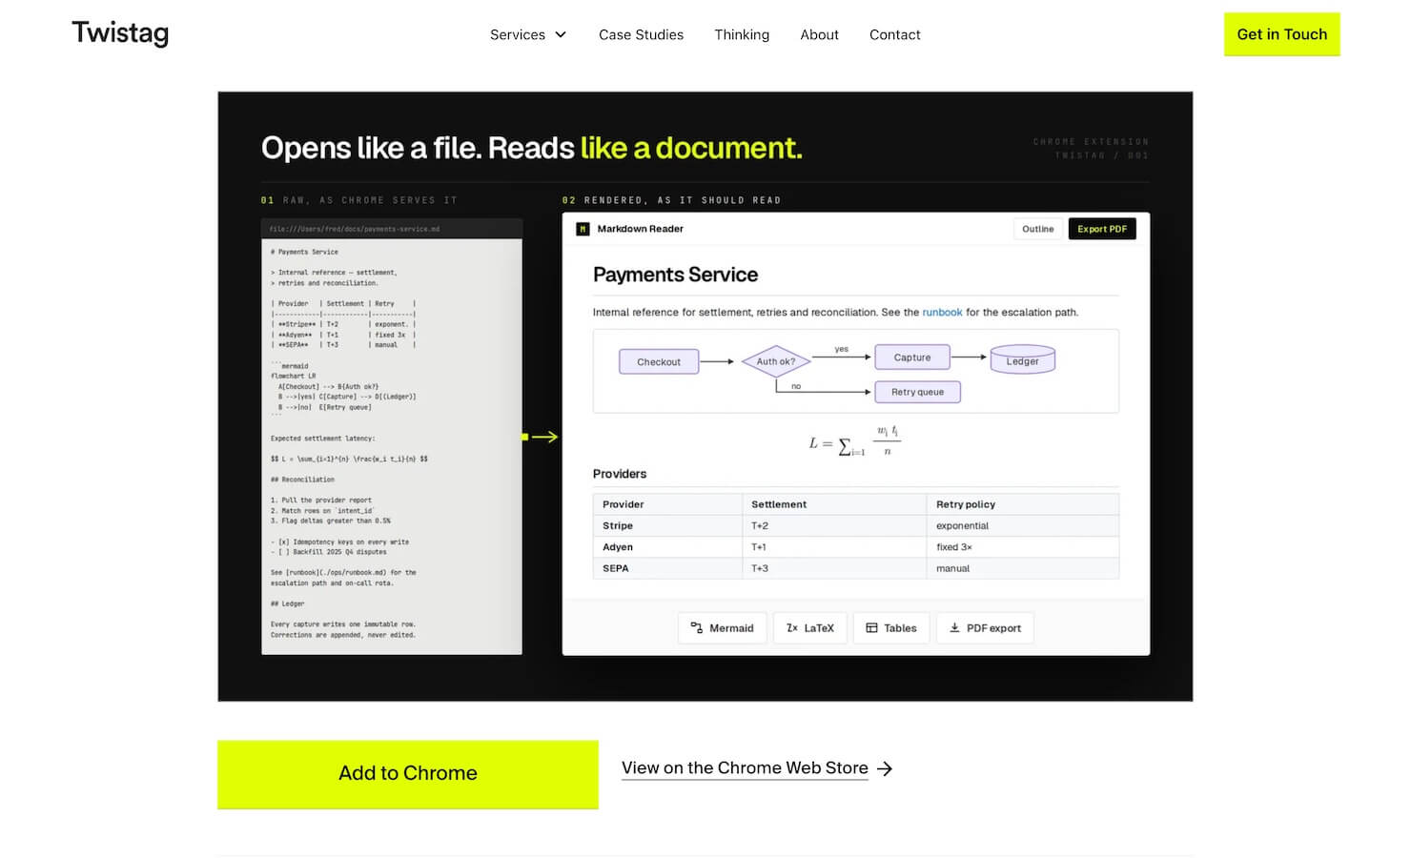
Task: Click the Twistag logo
Action: 120,33
